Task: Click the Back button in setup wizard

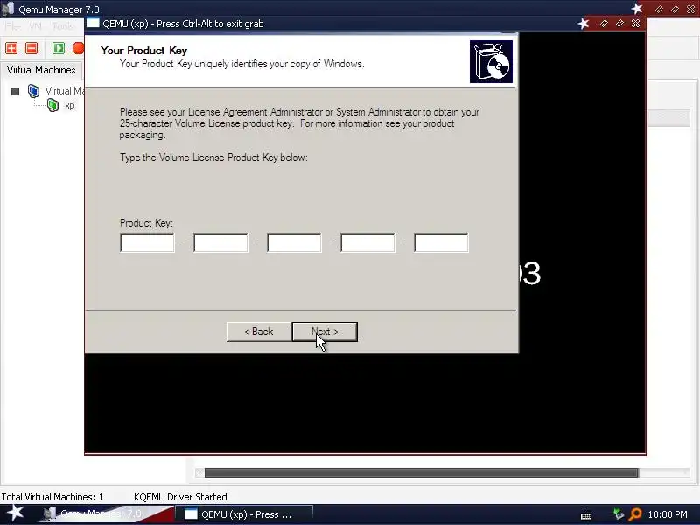Action: coord(259,332)
